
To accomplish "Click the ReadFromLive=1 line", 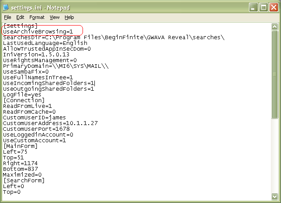I will [27, 106].
